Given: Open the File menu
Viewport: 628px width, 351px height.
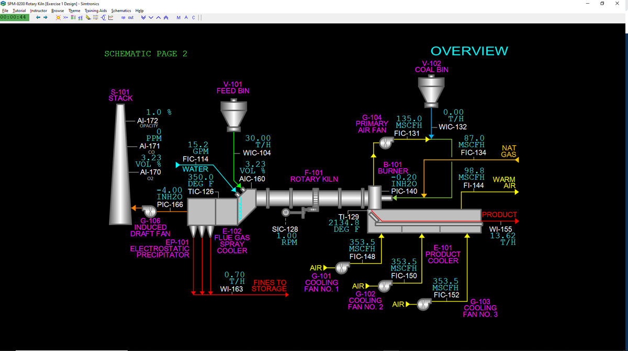Looking at the screenshot, I should coord(5,10).
